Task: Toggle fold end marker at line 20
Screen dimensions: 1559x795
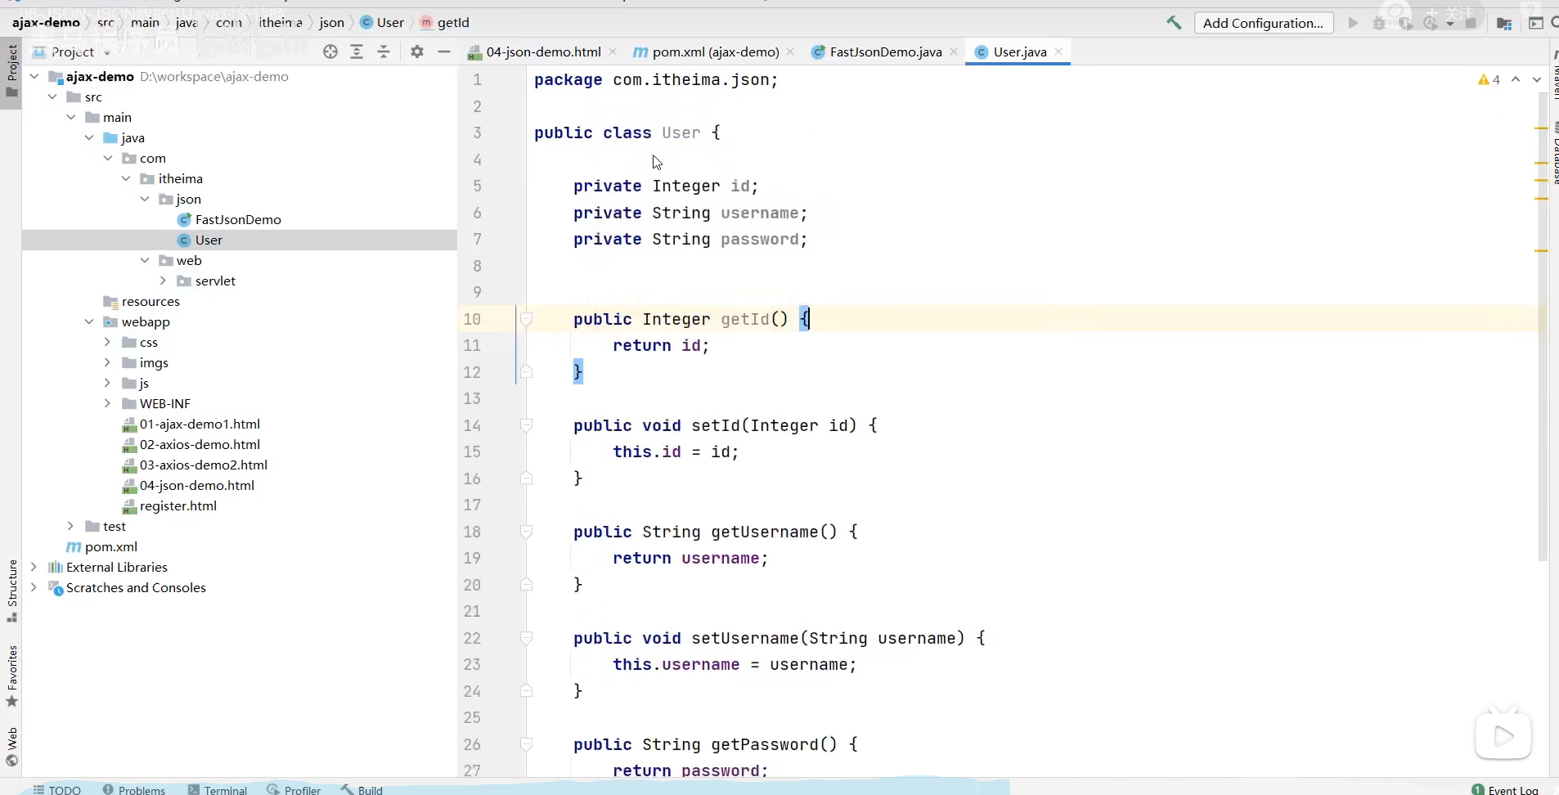Action: point(527,585)
